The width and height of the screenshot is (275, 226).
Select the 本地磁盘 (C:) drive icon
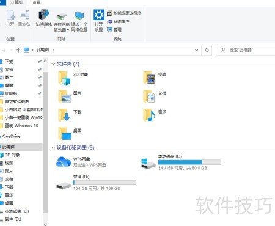pyautogui.click(x=148, y=164)
